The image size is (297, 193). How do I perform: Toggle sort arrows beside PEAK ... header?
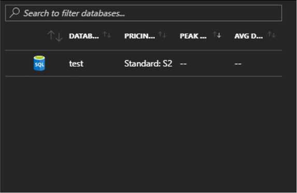coord(217,35)
